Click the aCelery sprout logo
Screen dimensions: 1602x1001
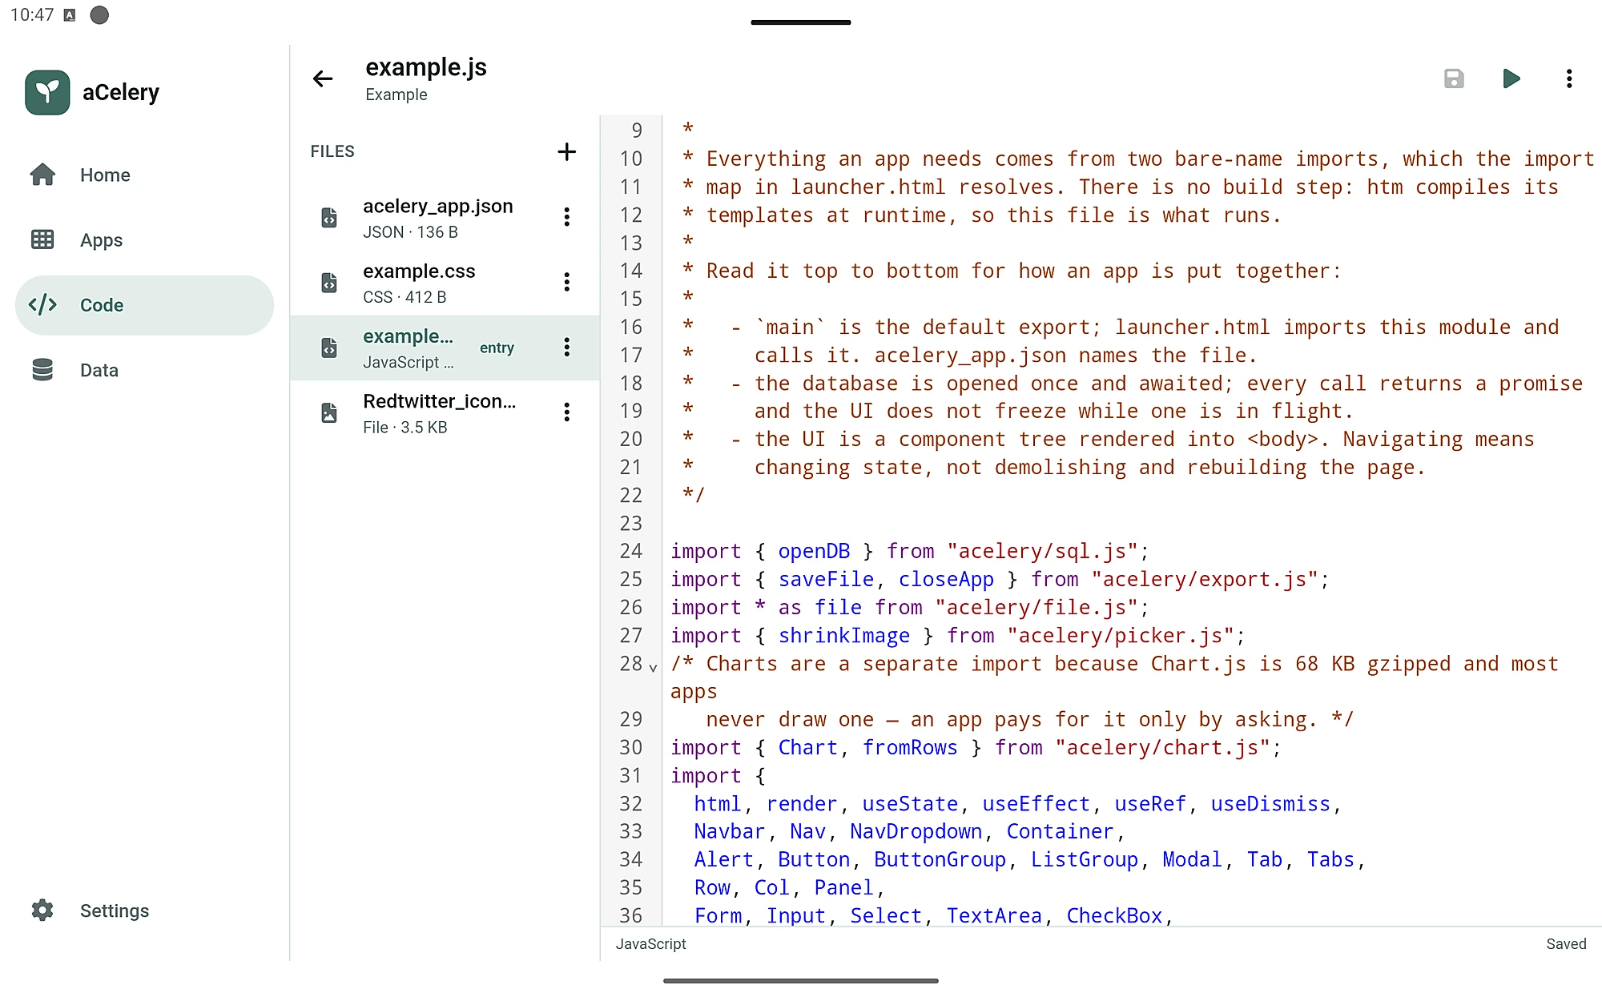pos(47,92)
